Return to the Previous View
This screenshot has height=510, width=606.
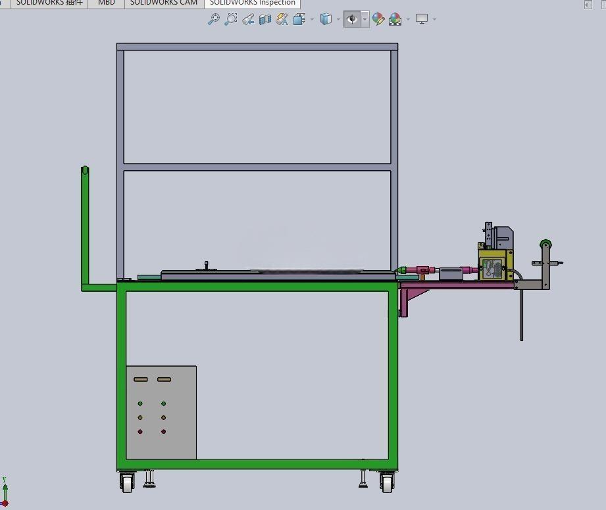[x=248, y=19]
